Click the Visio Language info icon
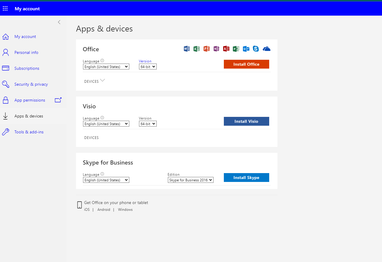 coord(102,118)
